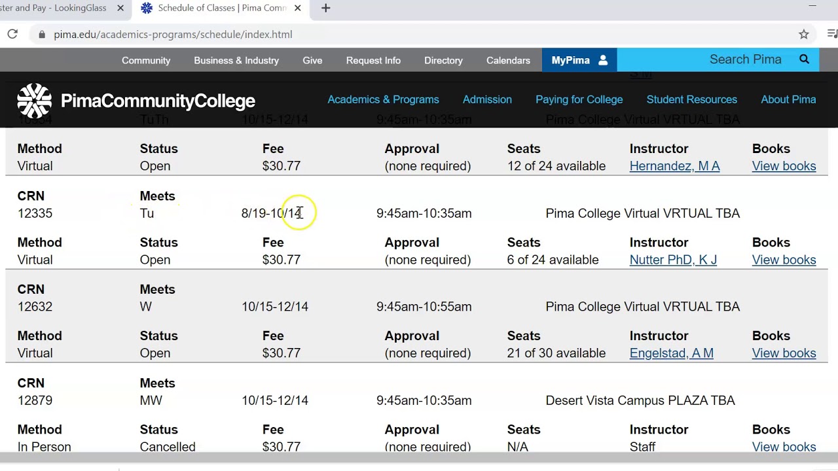The height and width of the screenshot is (471, 838).
Task: Open Academics & Programs menu
Action: [x=383, y=99]
